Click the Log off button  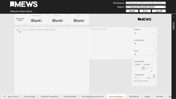(x=159, y=11)
